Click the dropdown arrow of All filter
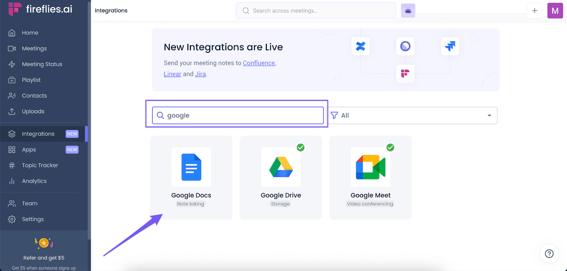 pos(489,116)
